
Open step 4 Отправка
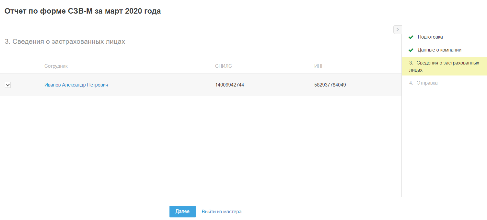click(423, 83)
